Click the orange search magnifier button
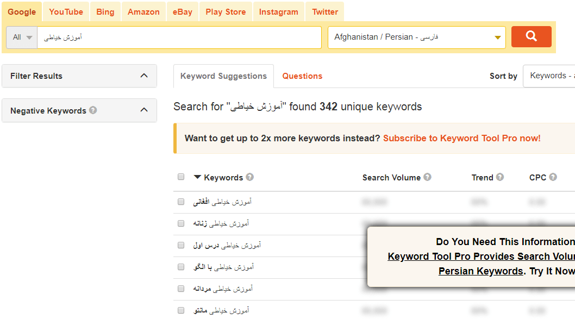Screen dimensions: 575x319 pyautogui.click(x=531, y=37)
